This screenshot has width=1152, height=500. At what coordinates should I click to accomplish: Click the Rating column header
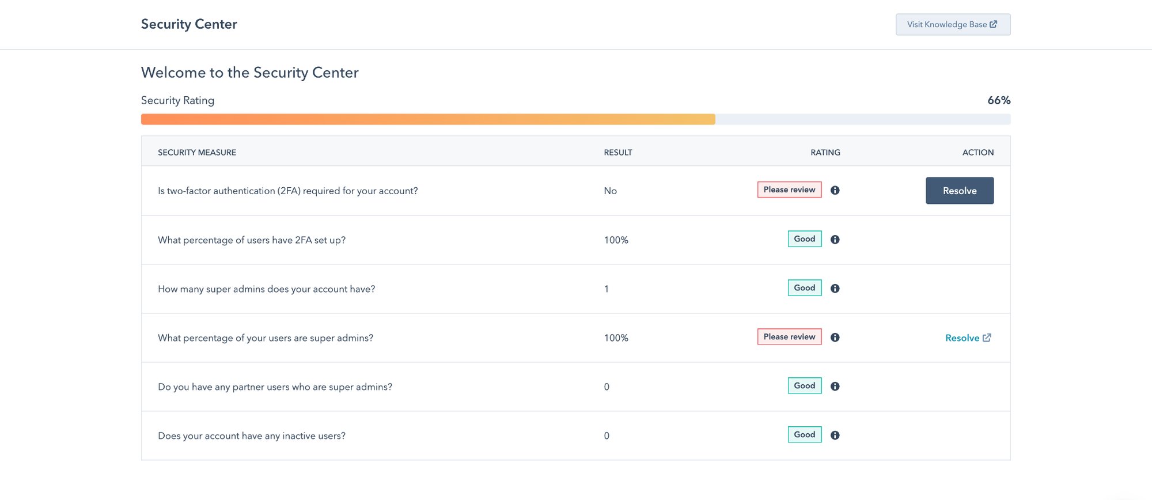(825, 152)
